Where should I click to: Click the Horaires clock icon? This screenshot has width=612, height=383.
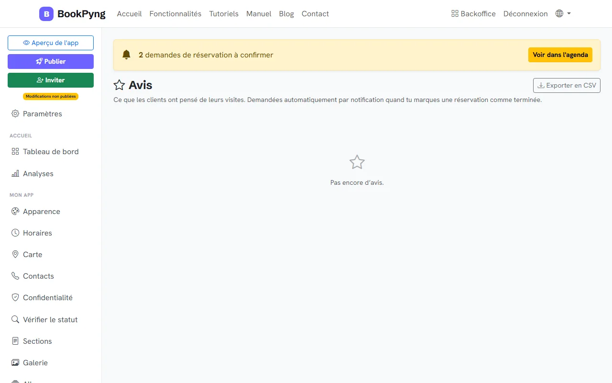point(15,233)
